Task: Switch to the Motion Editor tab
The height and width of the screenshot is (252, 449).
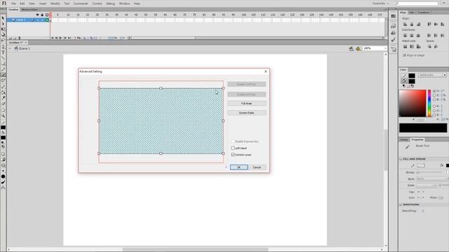Action: tap(29, 9)
